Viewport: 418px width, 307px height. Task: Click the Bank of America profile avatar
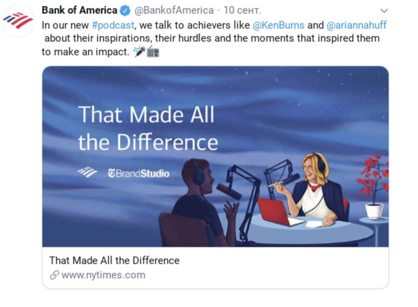[x=18, y=21]
